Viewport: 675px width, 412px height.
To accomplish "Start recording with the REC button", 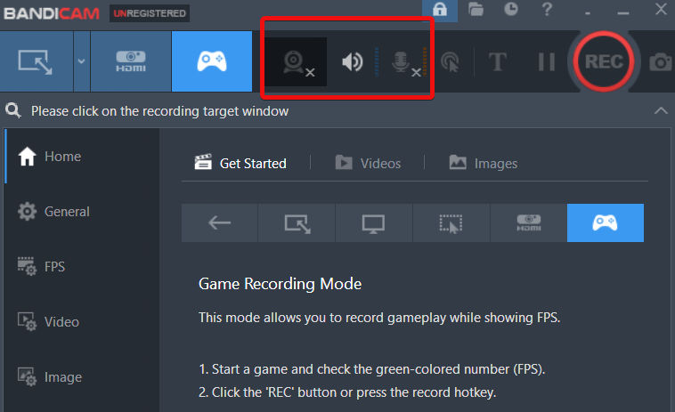I will 604,61.
